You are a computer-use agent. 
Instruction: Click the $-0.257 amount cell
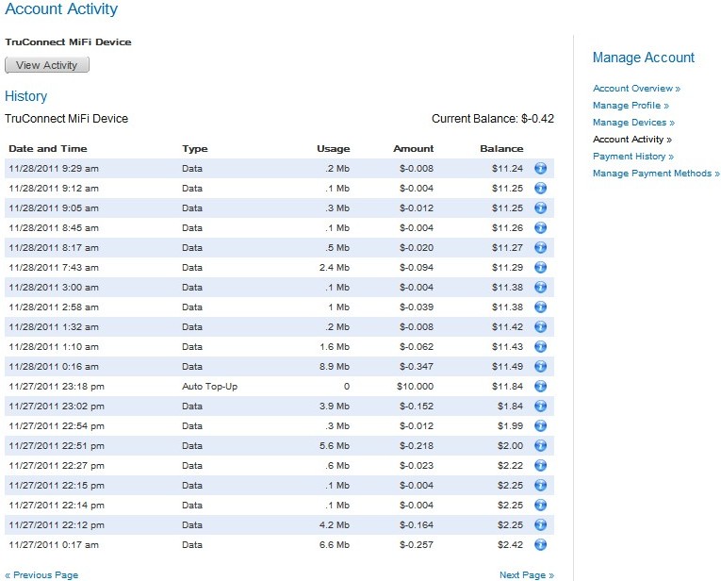[417, 544]
